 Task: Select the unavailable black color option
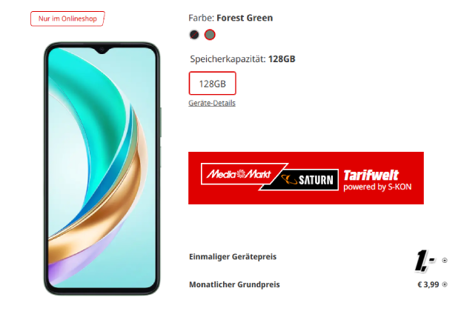tap(194, 35)
